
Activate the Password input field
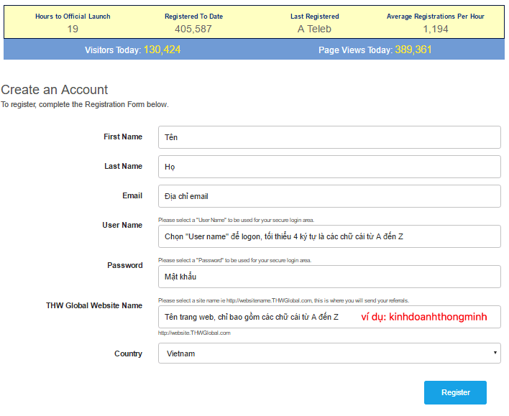pyautogui.click(x=329, y=277)
